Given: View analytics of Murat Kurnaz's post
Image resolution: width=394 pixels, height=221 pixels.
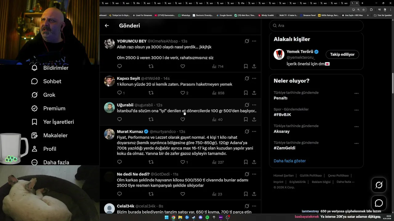Looking at the screenshot, I should 218,162.
